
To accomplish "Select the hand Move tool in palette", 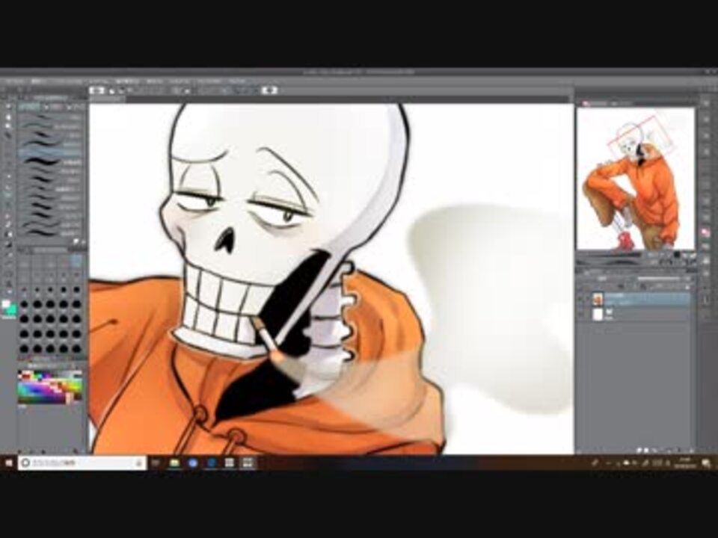I will pyautogui.click(x=8, y=117).
